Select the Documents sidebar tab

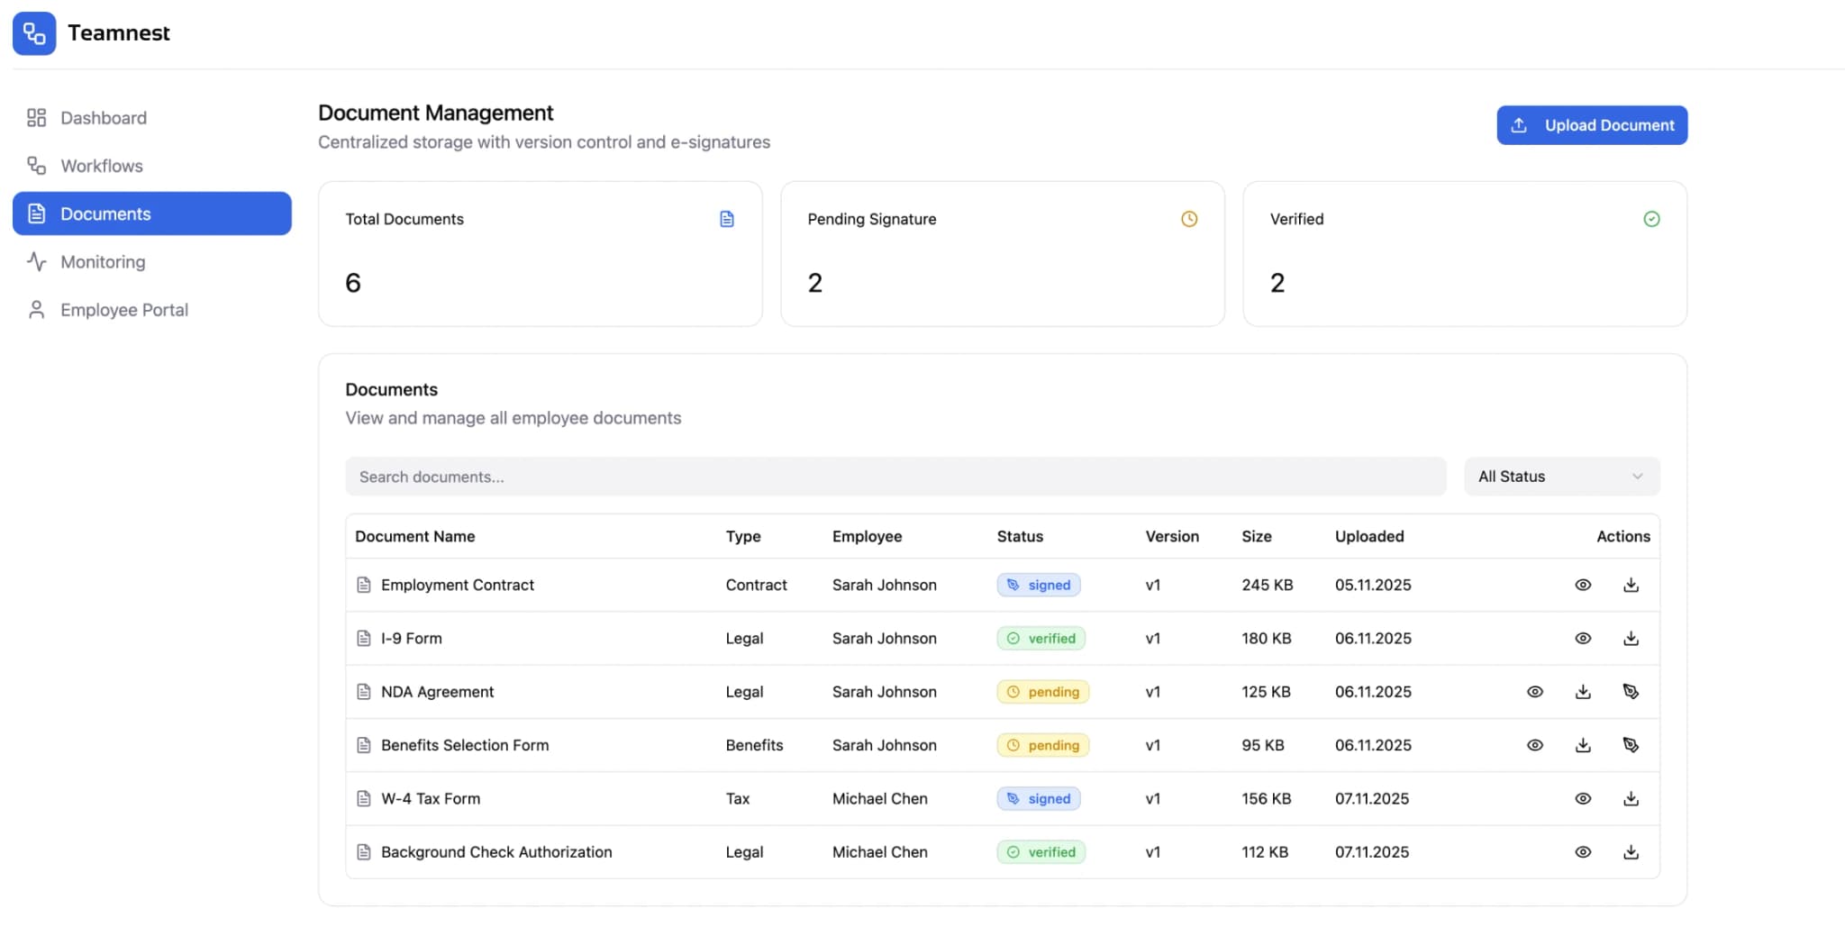click(x=105, y=214)
